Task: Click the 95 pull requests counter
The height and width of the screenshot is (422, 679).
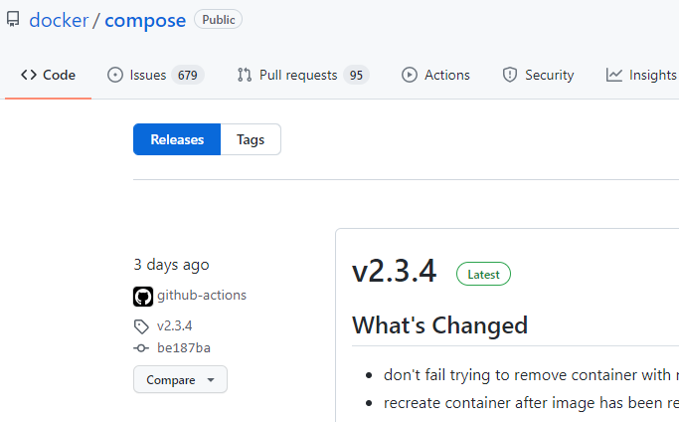Action: click(x=356, y=75)
